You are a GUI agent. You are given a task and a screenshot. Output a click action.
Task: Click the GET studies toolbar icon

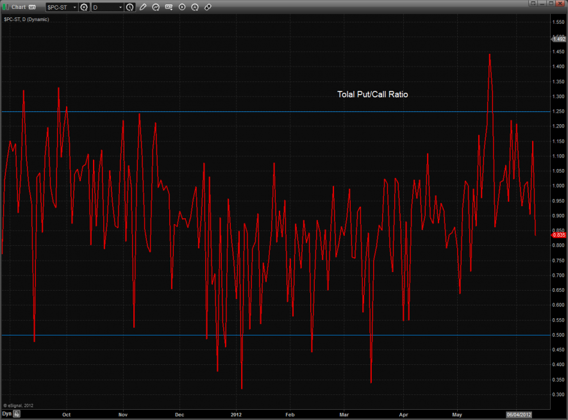point(169,7)
